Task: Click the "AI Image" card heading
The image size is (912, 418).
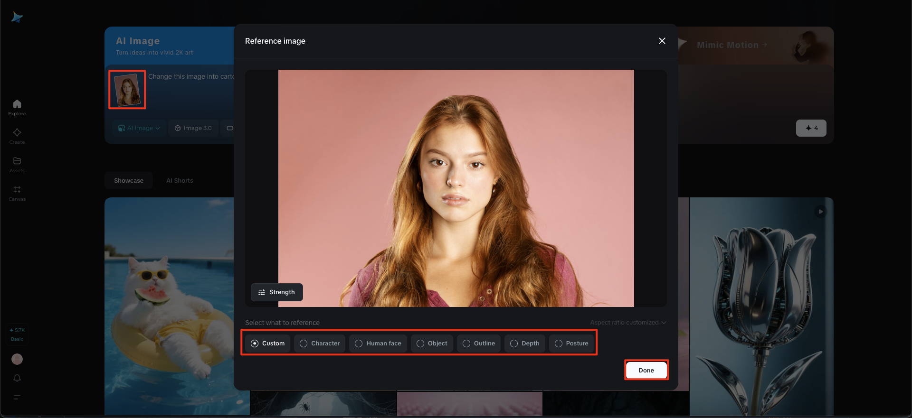Action: [138, 41]
